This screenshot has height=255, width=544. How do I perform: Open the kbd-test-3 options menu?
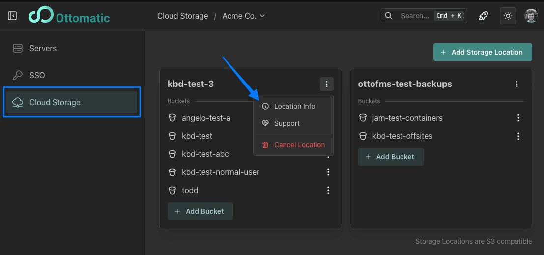(x=327, y=84)
